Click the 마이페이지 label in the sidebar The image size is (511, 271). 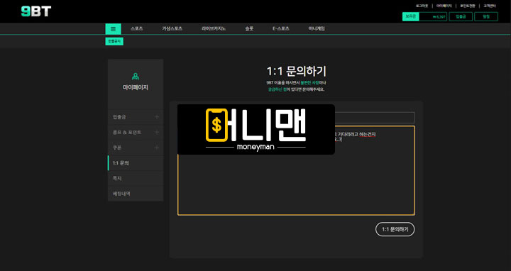point(136,87)
